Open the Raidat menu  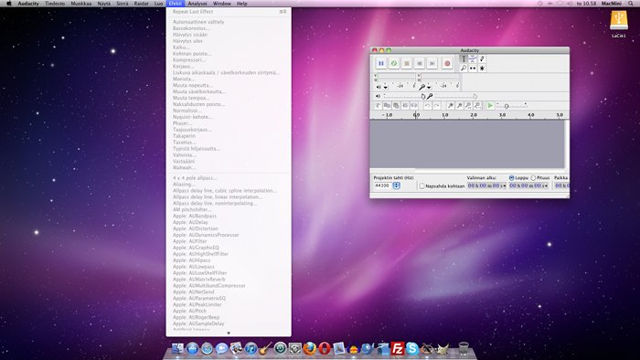[141, 4]
